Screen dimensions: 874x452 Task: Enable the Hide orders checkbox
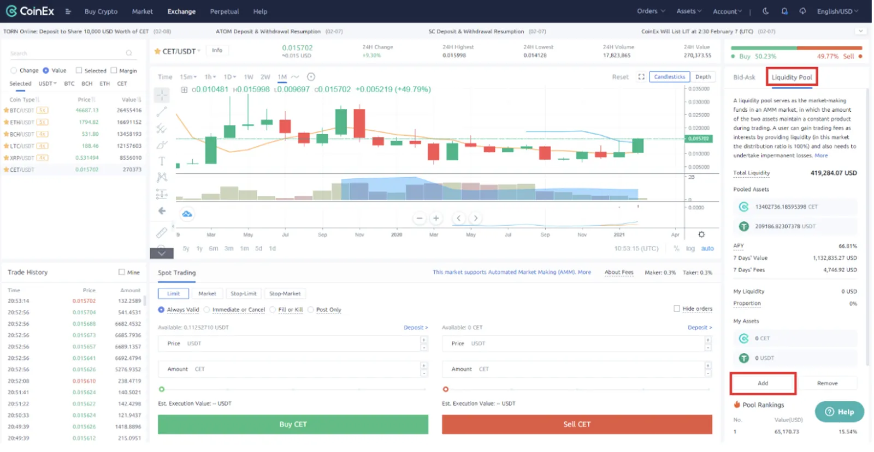tap(677, 309)
